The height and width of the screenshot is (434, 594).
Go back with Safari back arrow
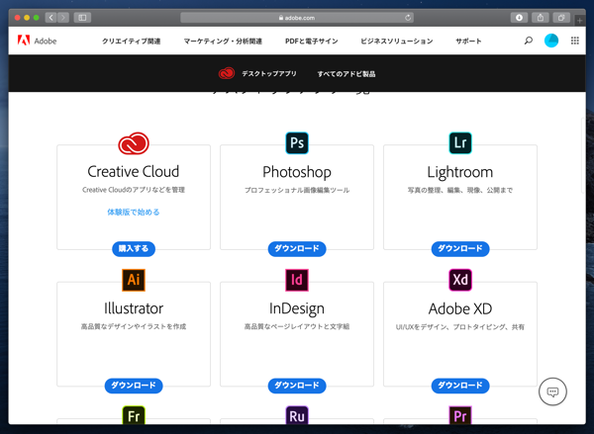pyautogui.click(x=51, y=18)
